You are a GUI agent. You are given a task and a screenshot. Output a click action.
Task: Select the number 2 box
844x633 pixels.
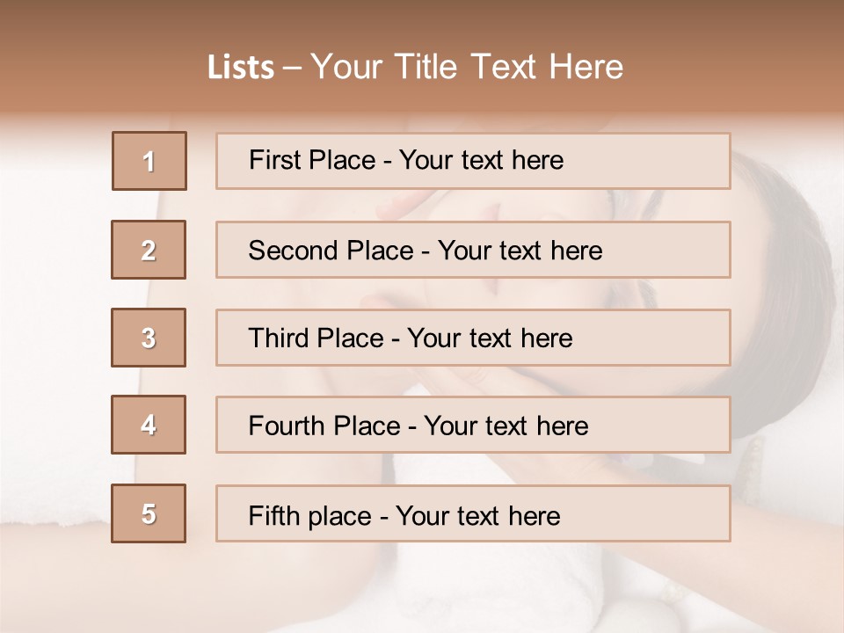149,250
